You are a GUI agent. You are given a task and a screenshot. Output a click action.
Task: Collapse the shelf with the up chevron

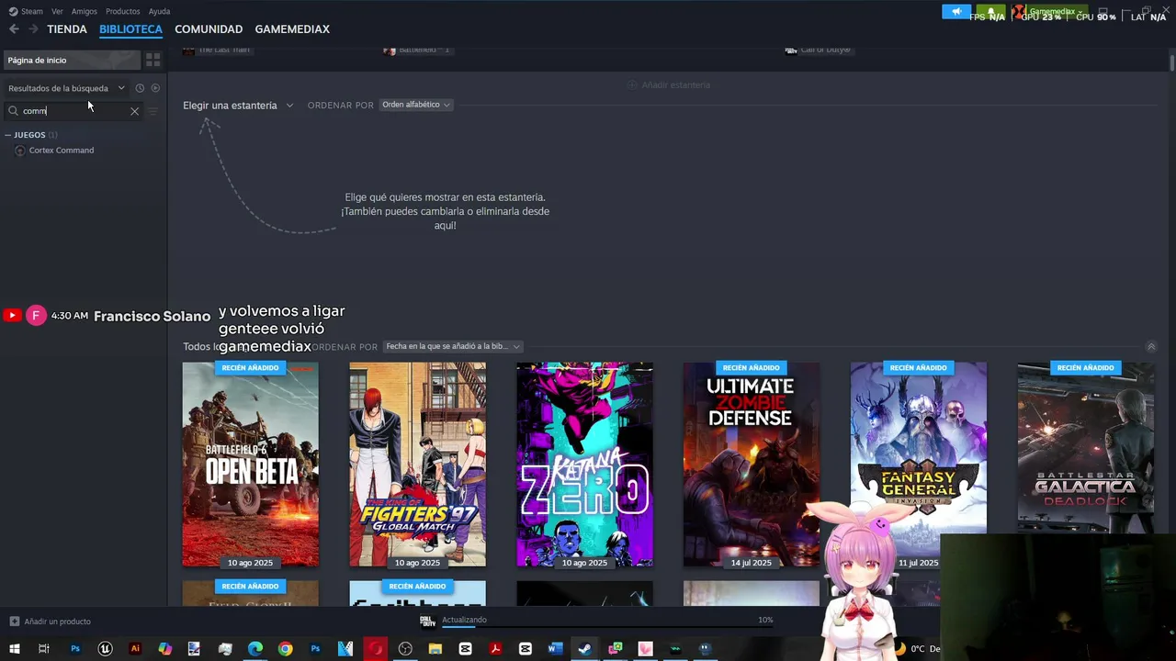coord(1151,346)
